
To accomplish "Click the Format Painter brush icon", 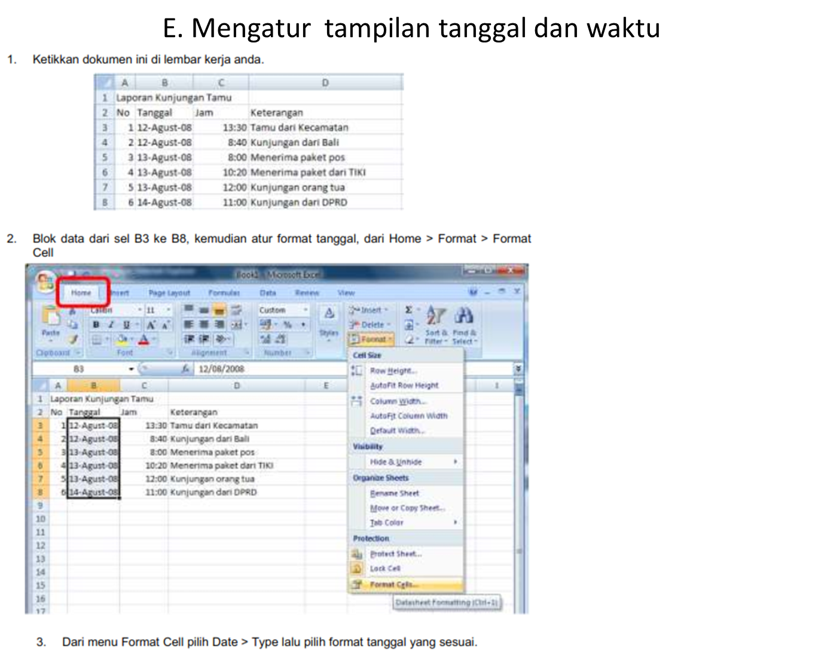I will coord(73,339).
